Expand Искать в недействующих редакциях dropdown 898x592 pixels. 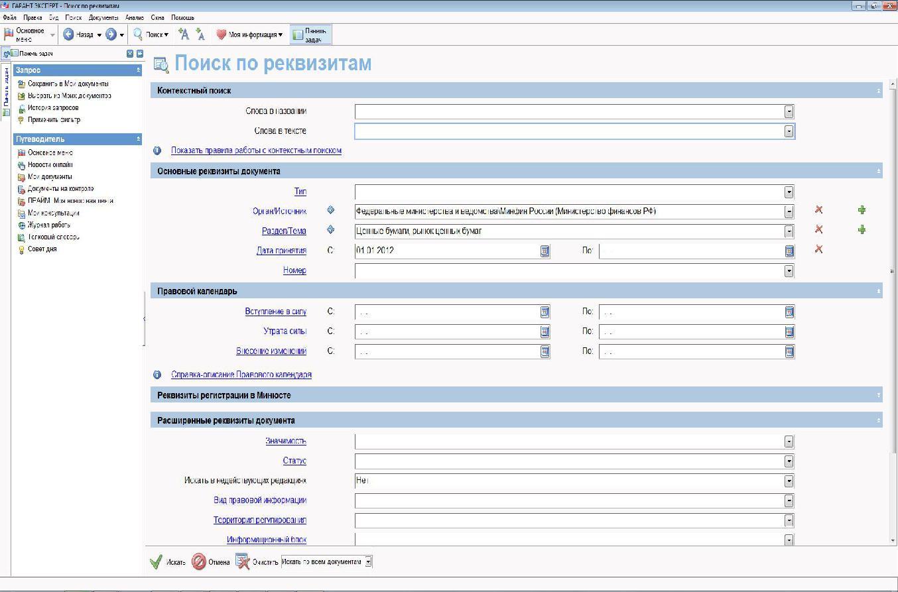[789, 481]
